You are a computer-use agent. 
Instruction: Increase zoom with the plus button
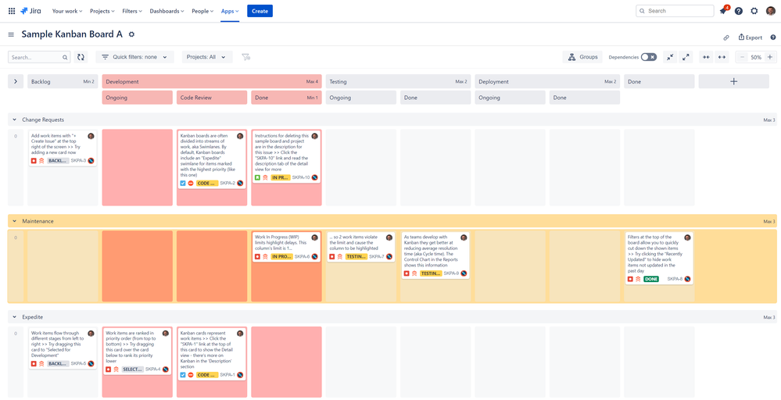[x=769, y=57]
